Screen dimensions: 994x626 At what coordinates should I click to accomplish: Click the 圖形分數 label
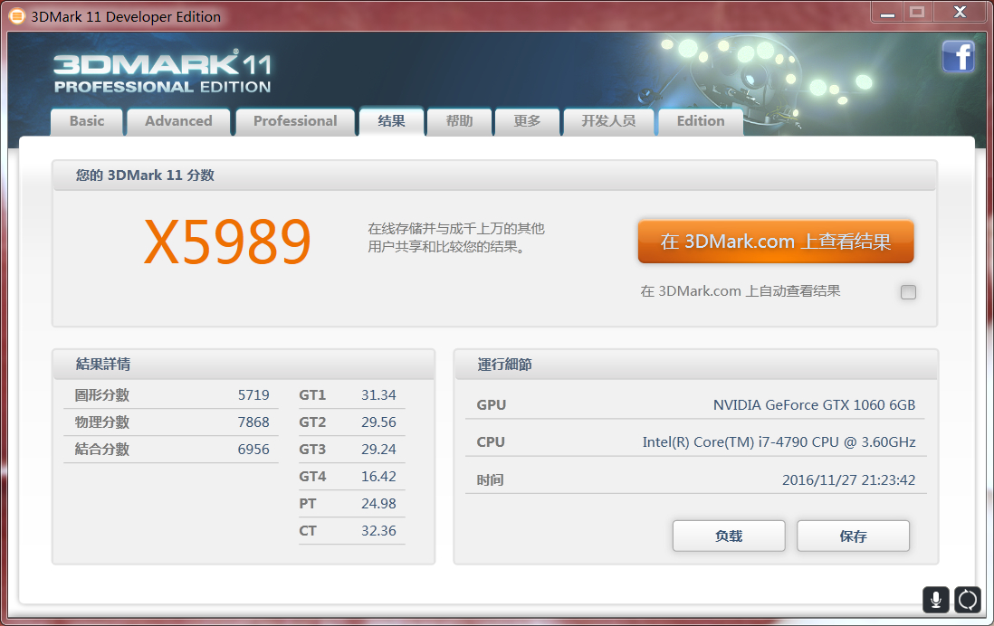(102, 395)
